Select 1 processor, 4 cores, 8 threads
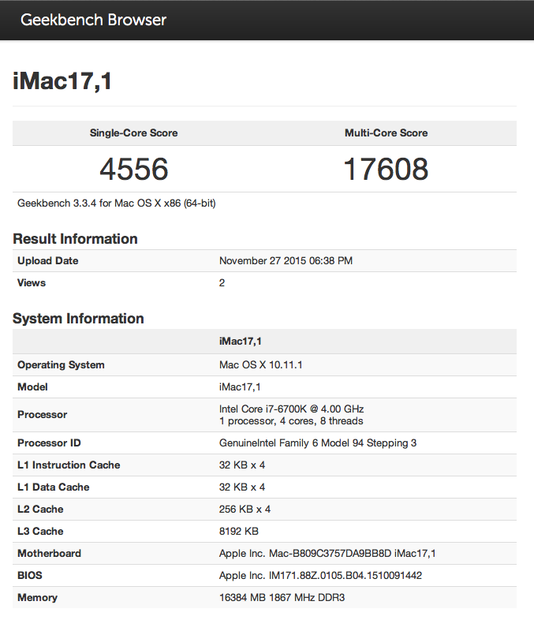The image size is (534, 620). [x=291, y=420]
